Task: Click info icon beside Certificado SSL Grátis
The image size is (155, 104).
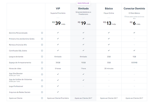Action: 42,51
